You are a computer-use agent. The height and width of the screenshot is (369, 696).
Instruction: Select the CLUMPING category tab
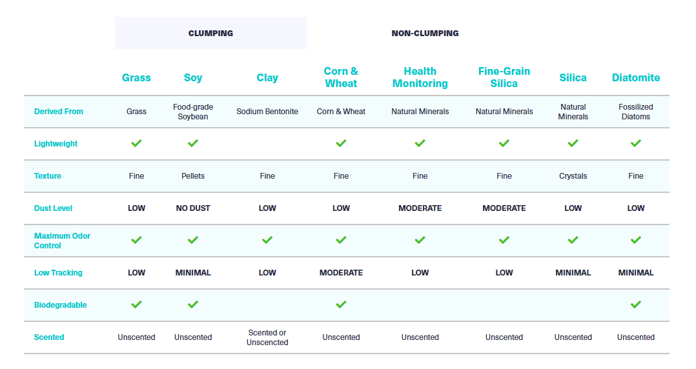210,34
